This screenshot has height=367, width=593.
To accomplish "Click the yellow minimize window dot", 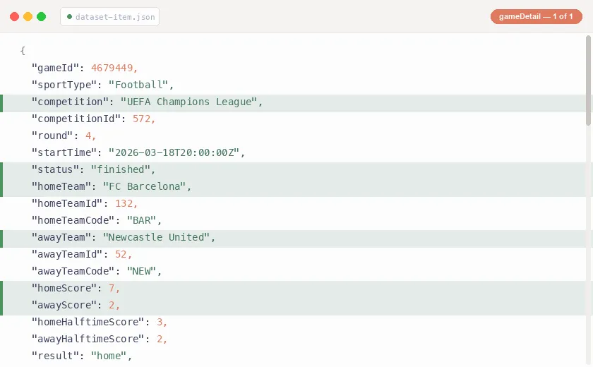I will 28,16.
